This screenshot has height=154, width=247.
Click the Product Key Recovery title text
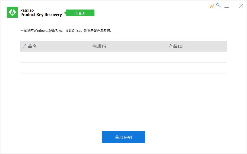click(x=41, y=15)
